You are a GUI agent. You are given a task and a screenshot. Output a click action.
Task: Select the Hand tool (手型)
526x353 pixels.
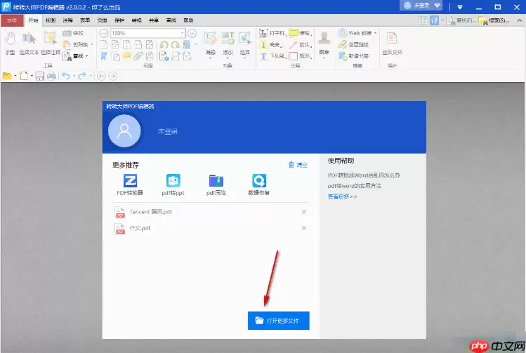(10, 42)
